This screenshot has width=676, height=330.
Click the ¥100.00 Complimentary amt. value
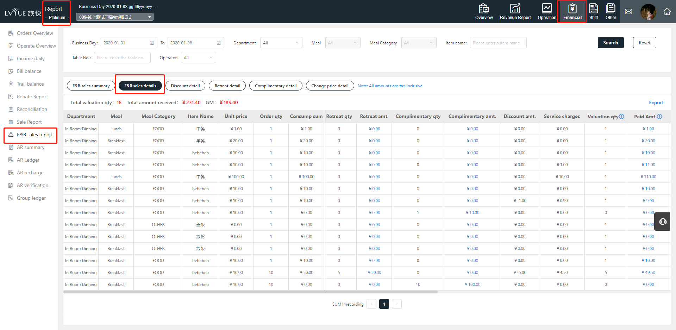click(472, 285)
